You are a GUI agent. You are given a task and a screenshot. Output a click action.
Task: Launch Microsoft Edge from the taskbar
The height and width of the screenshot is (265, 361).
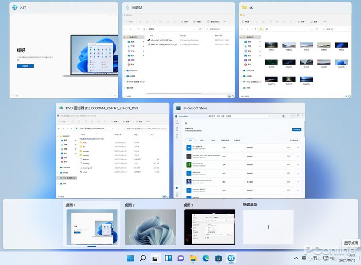(206, 258)
